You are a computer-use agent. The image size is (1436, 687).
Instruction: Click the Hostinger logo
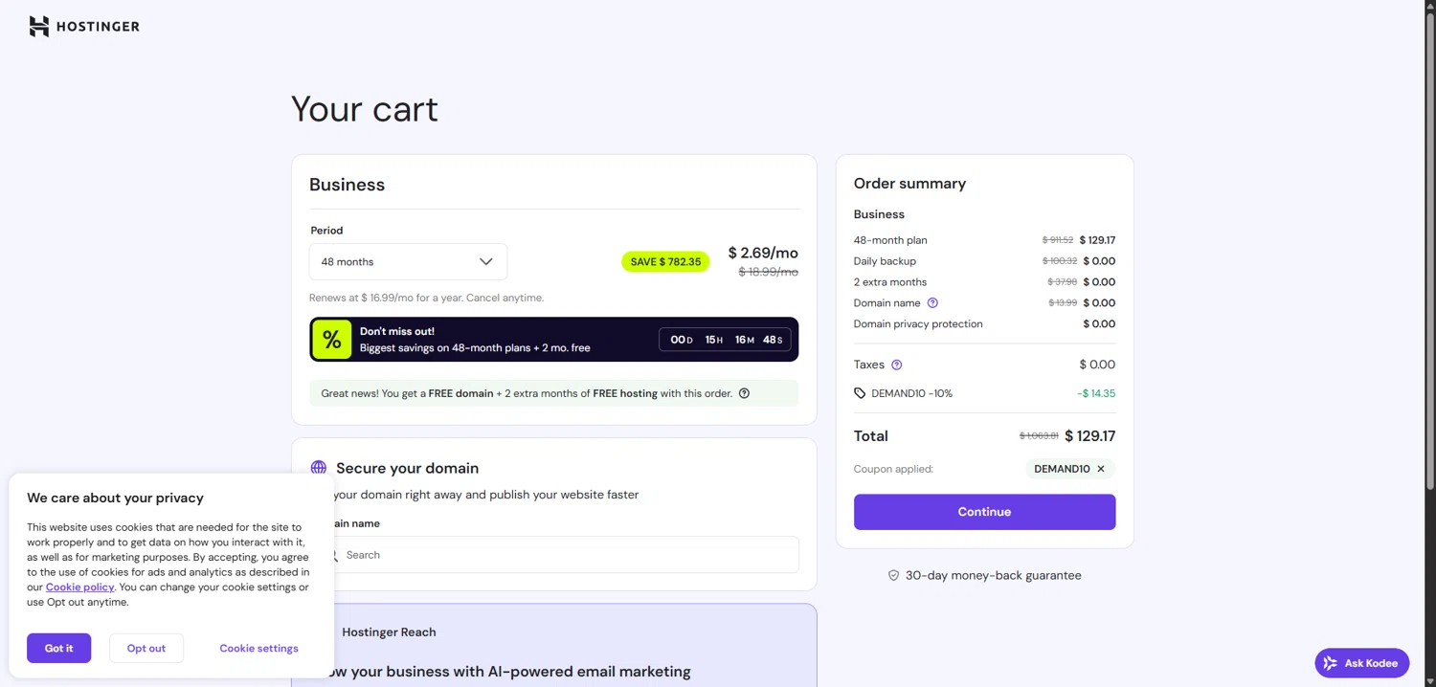tap(84, 27)
